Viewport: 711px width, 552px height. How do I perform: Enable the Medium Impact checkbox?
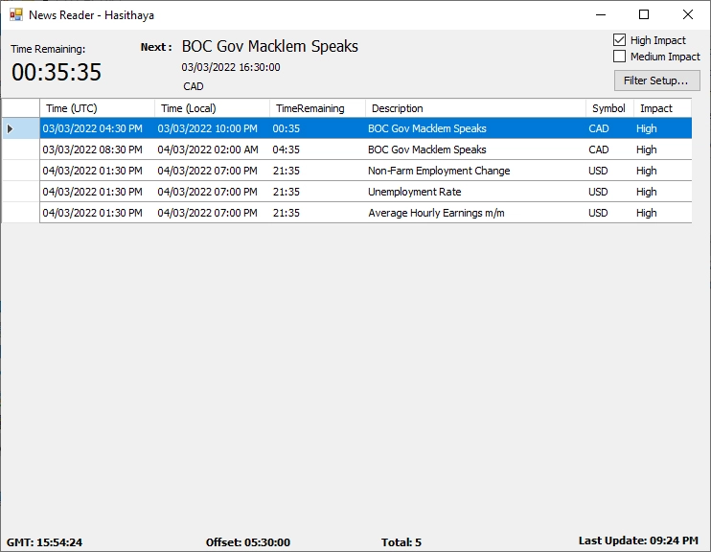point(619,57)
